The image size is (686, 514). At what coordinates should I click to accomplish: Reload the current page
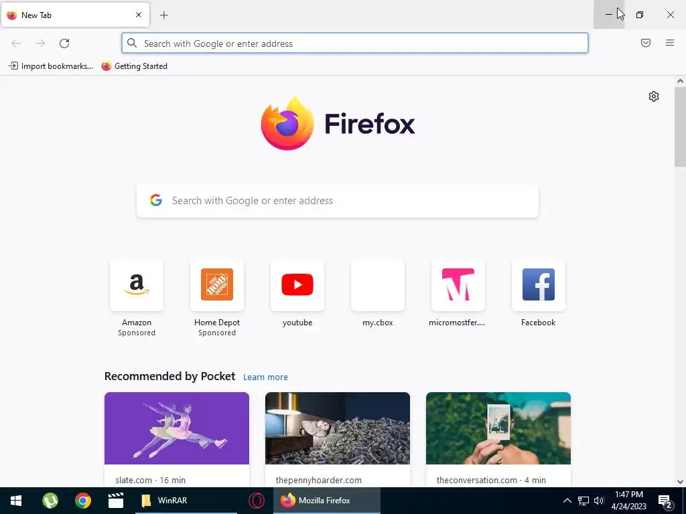point(64,44)
